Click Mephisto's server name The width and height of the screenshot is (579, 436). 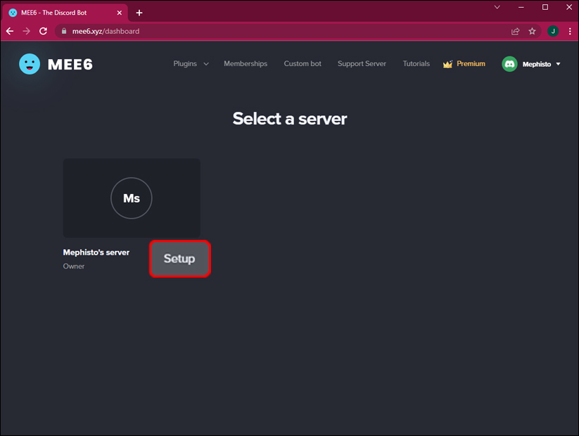coord(96,252)
